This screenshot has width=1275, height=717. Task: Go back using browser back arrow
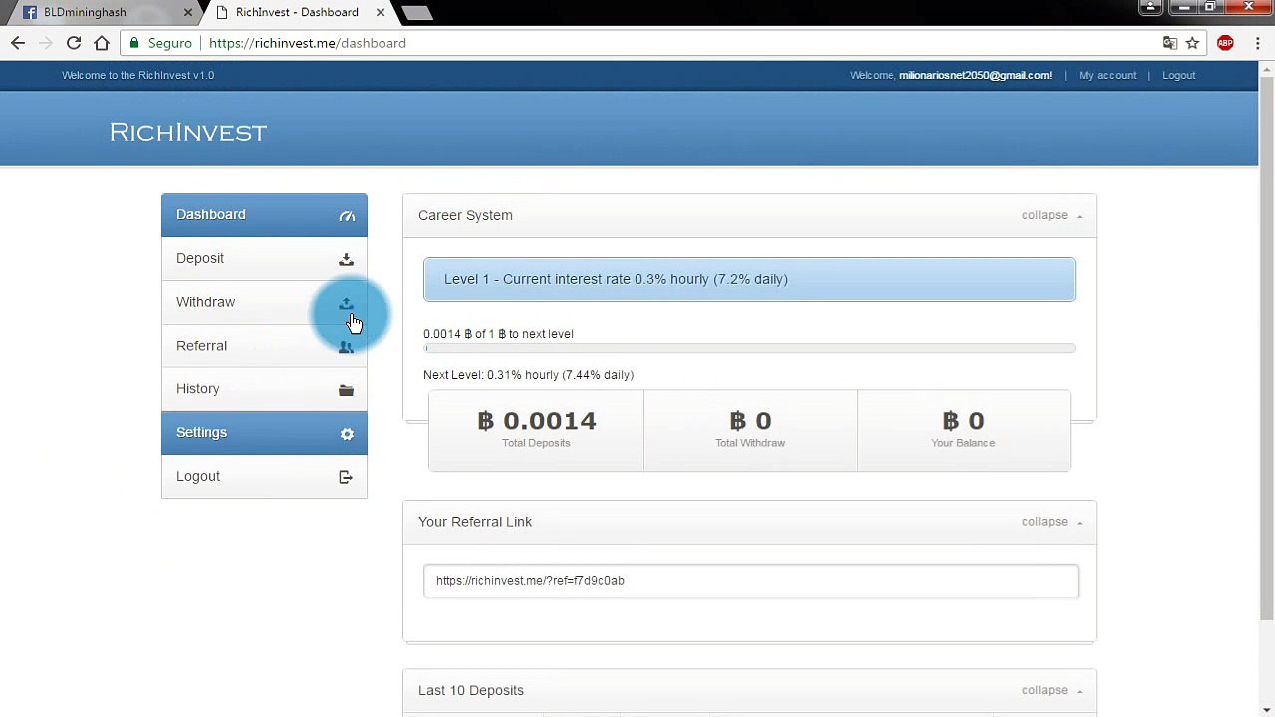[x=18, y=43]
